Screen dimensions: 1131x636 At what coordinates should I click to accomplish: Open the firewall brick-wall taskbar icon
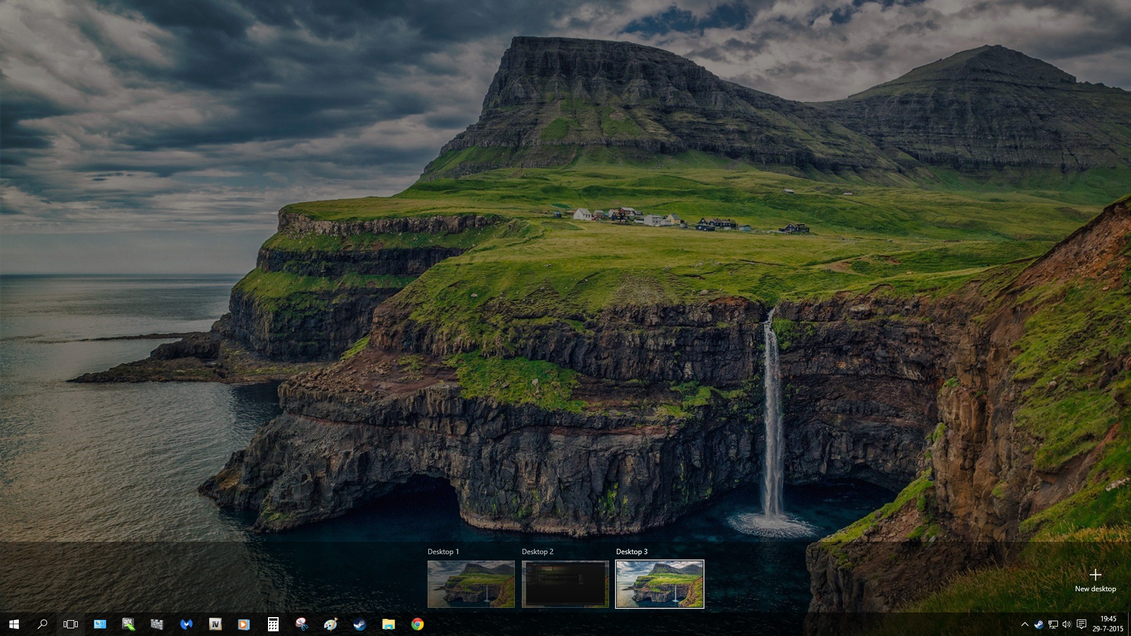click(157, 624)
